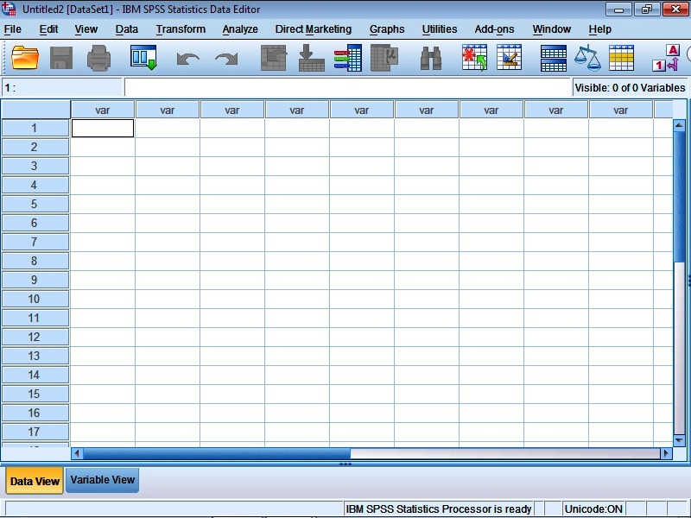Open the Add-ons menu
This screenshot has height=518, width=691.
[494, 29]
